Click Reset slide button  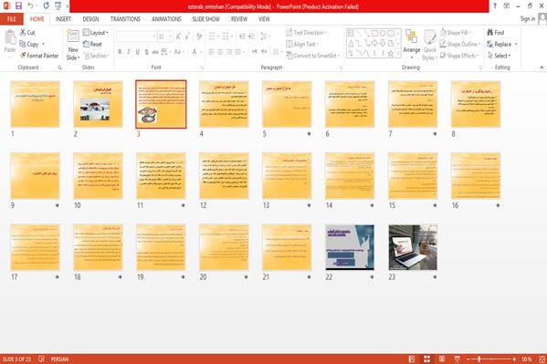coord(92,44)
